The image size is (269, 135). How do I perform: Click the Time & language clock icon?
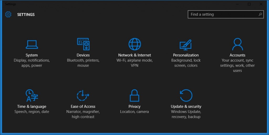[32, 95]
